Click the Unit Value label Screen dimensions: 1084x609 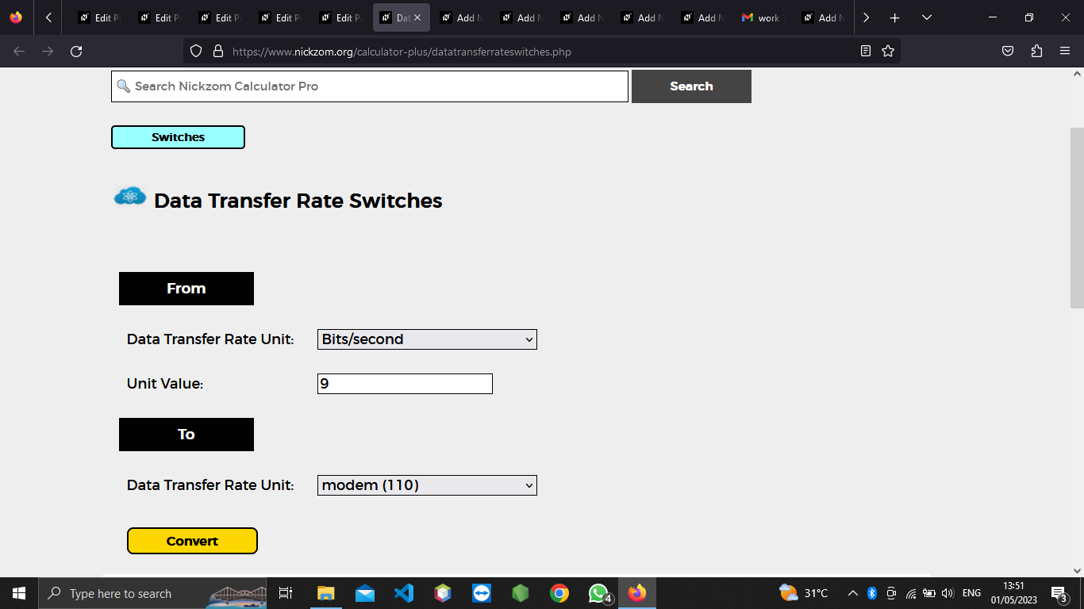coord(165,384)
